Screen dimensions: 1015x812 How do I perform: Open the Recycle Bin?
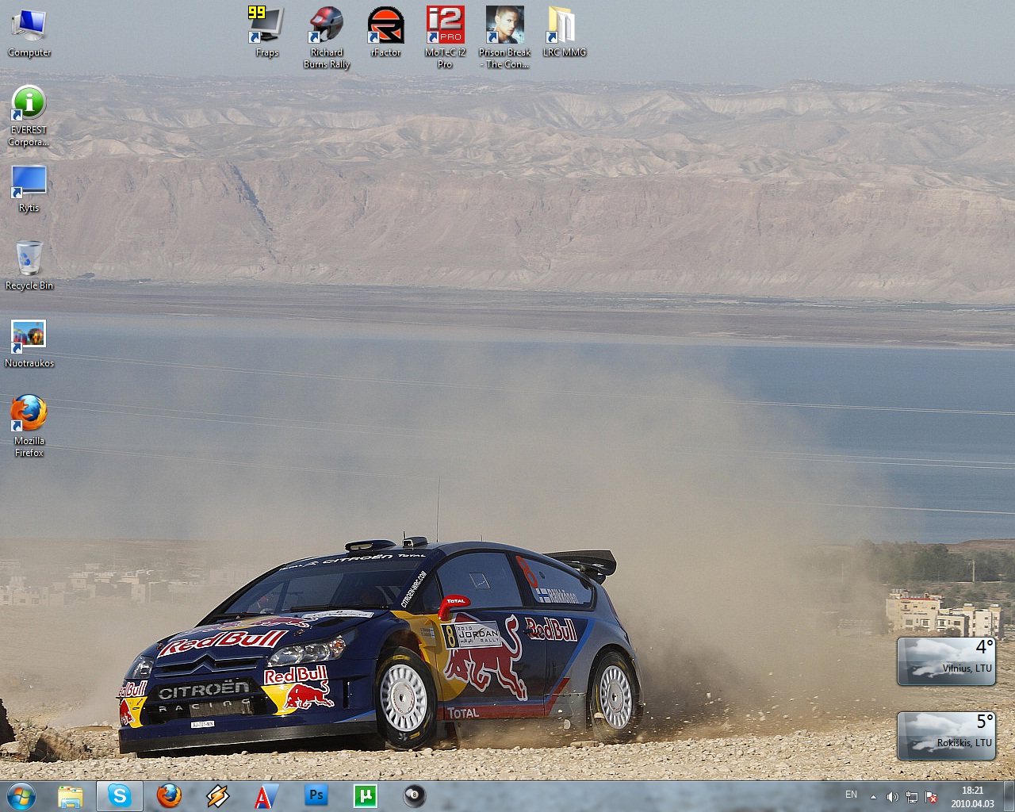[x=29, y=266]
